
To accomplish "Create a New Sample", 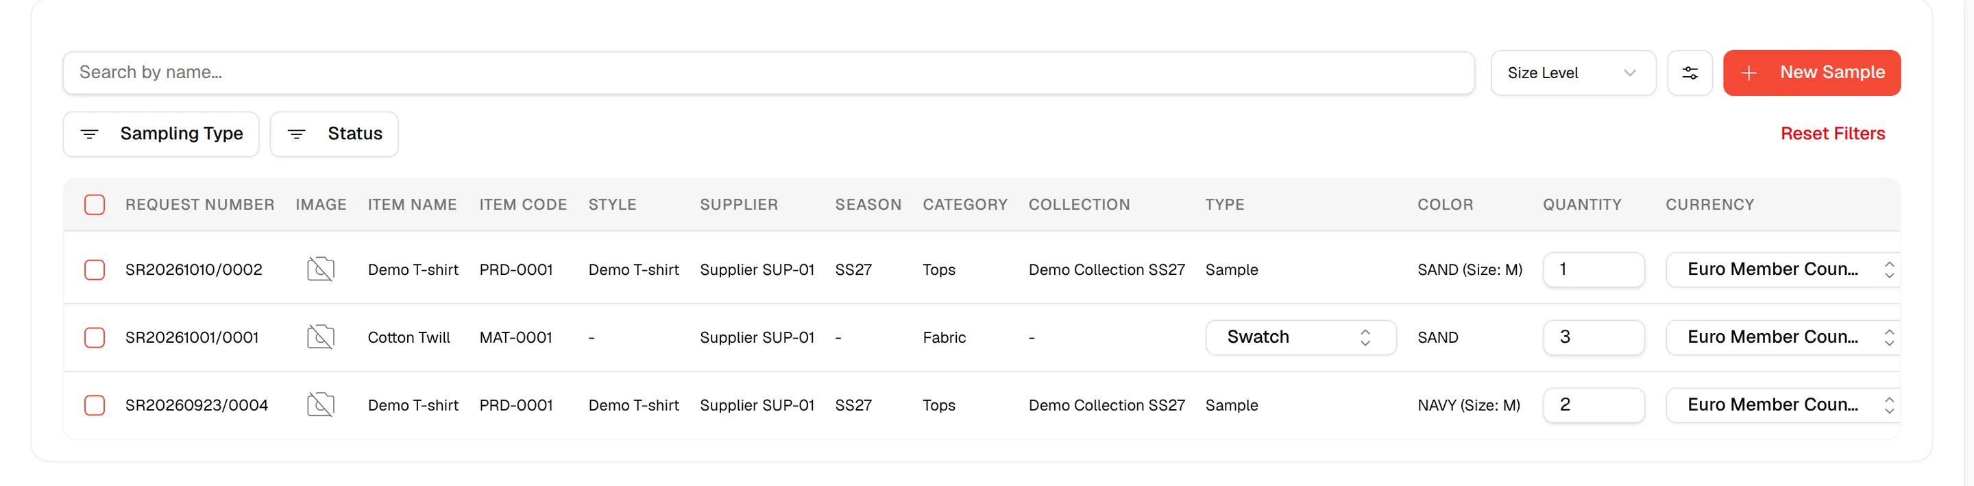I will tap(1812, 73).
